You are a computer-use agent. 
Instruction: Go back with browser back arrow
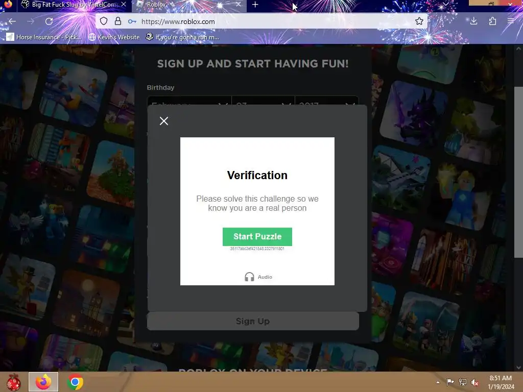pos(12,21)
